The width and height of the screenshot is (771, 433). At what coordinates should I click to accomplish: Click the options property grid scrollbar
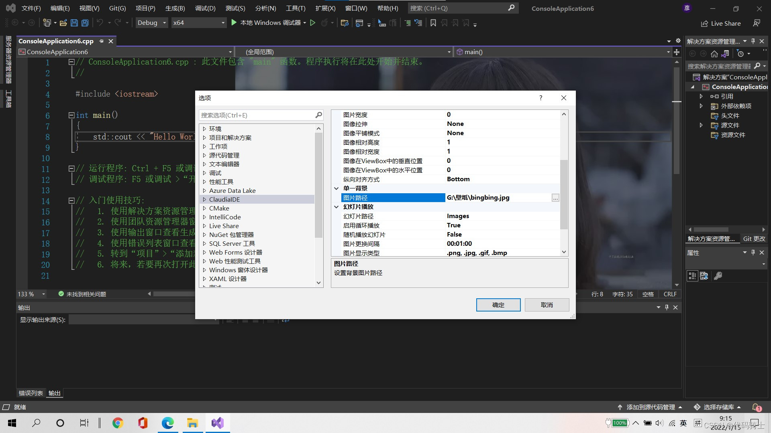tap(564, 194)
